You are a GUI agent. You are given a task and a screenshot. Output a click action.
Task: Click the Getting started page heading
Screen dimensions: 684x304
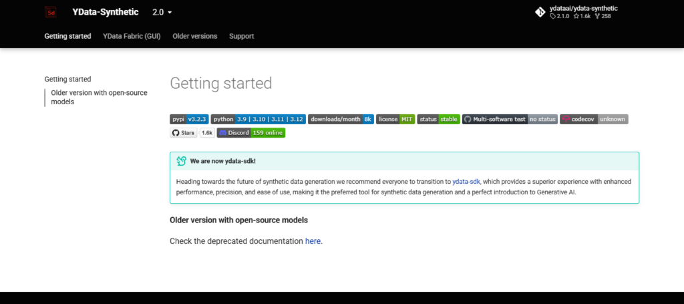pos(220,83)
